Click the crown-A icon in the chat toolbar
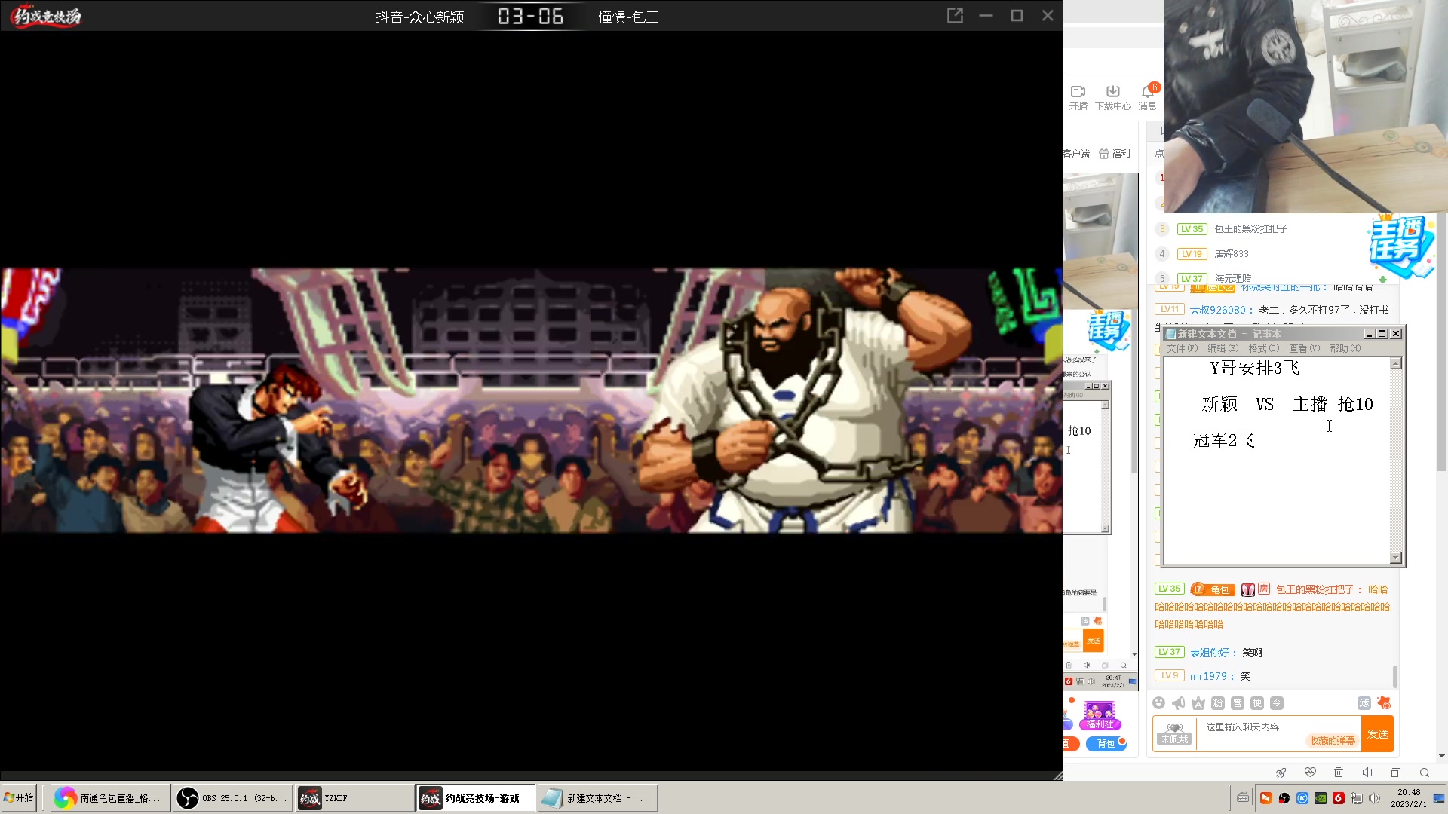This screenshot has width=1448, height=814. tap(1198, 703)
